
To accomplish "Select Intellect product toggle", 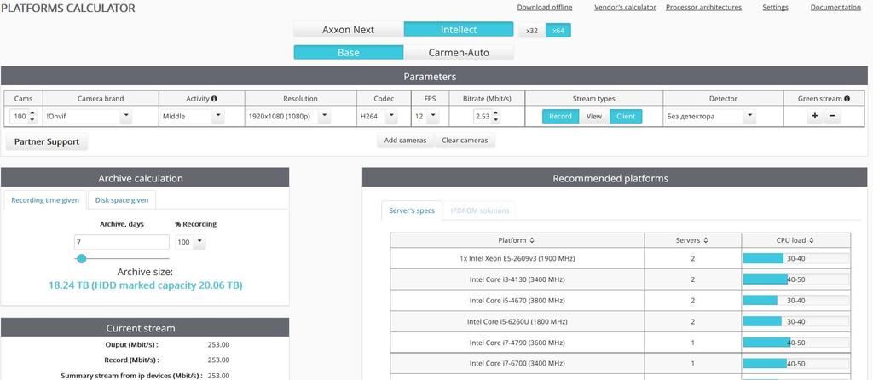I will (459, 30).
